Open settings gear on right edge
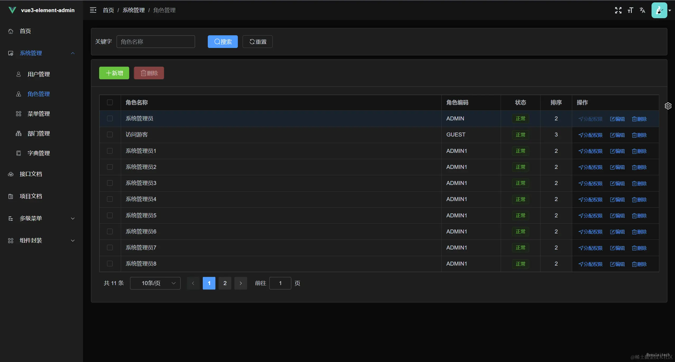This screenshot has height=362, width=675. pos(668,106)
